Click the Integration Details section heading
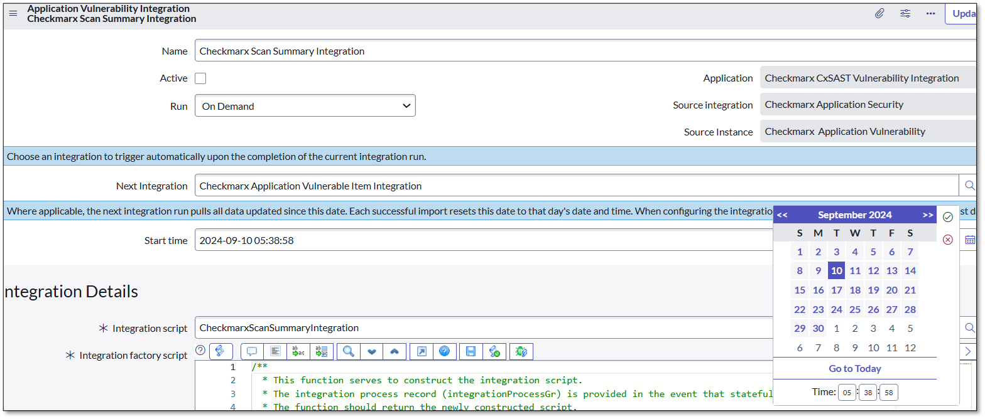Image resolution: width=985 pixels, height=419 pixels. (x=71, y=292)
